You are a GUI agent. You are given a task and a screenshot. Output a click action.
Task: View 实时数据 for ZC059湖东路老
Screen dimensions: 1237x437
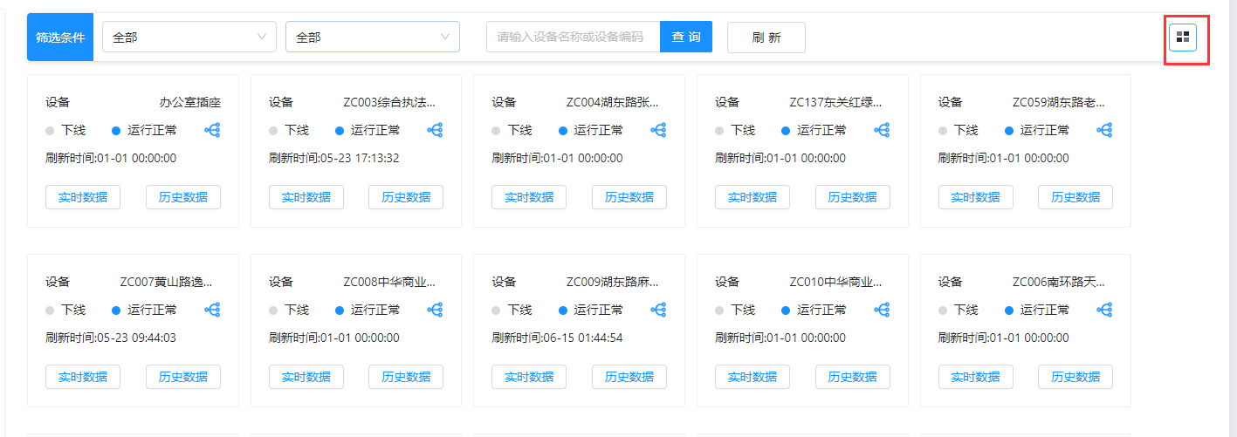[976, 197]
